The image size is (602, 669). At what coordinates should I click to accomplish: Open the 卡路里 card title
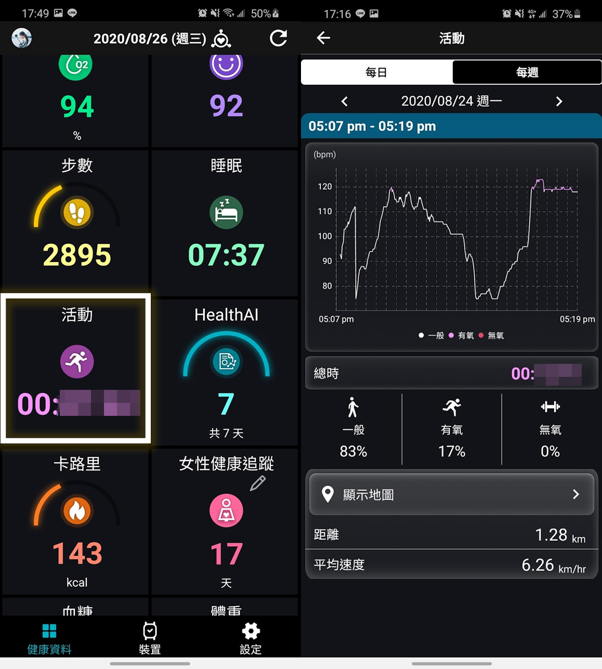pos(77,464)
